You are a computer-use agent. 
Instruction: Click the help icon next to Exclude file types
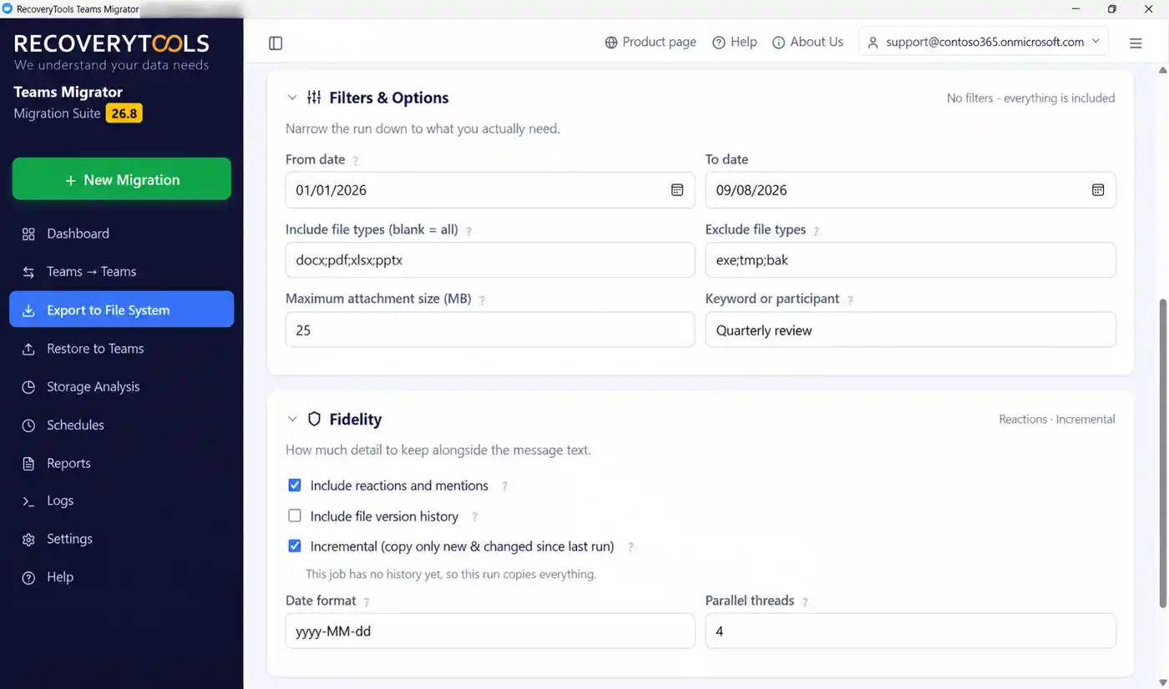[x=817, y=230]
